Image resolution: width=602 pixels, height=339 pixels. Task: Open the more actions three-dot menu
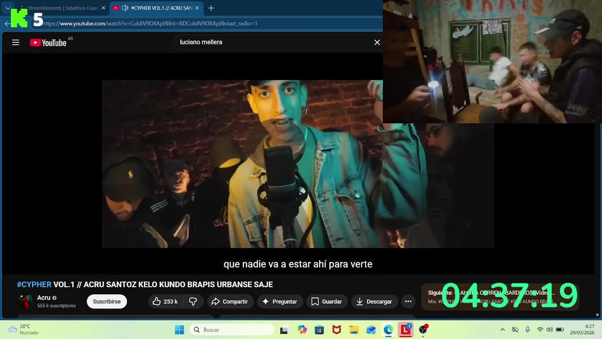408,301
